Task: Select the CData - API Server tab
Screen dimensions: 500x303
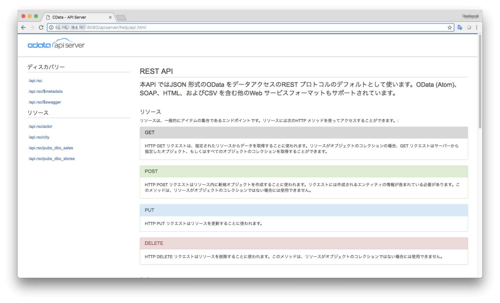Action: point(78,17)
